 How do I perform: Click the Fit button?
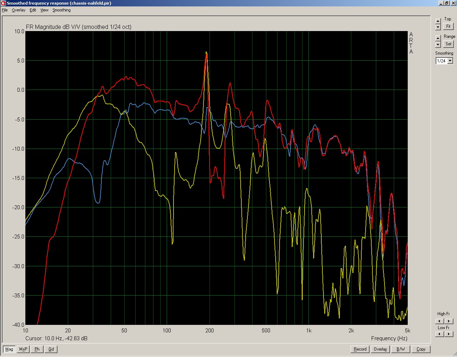[x=448, y=26]
